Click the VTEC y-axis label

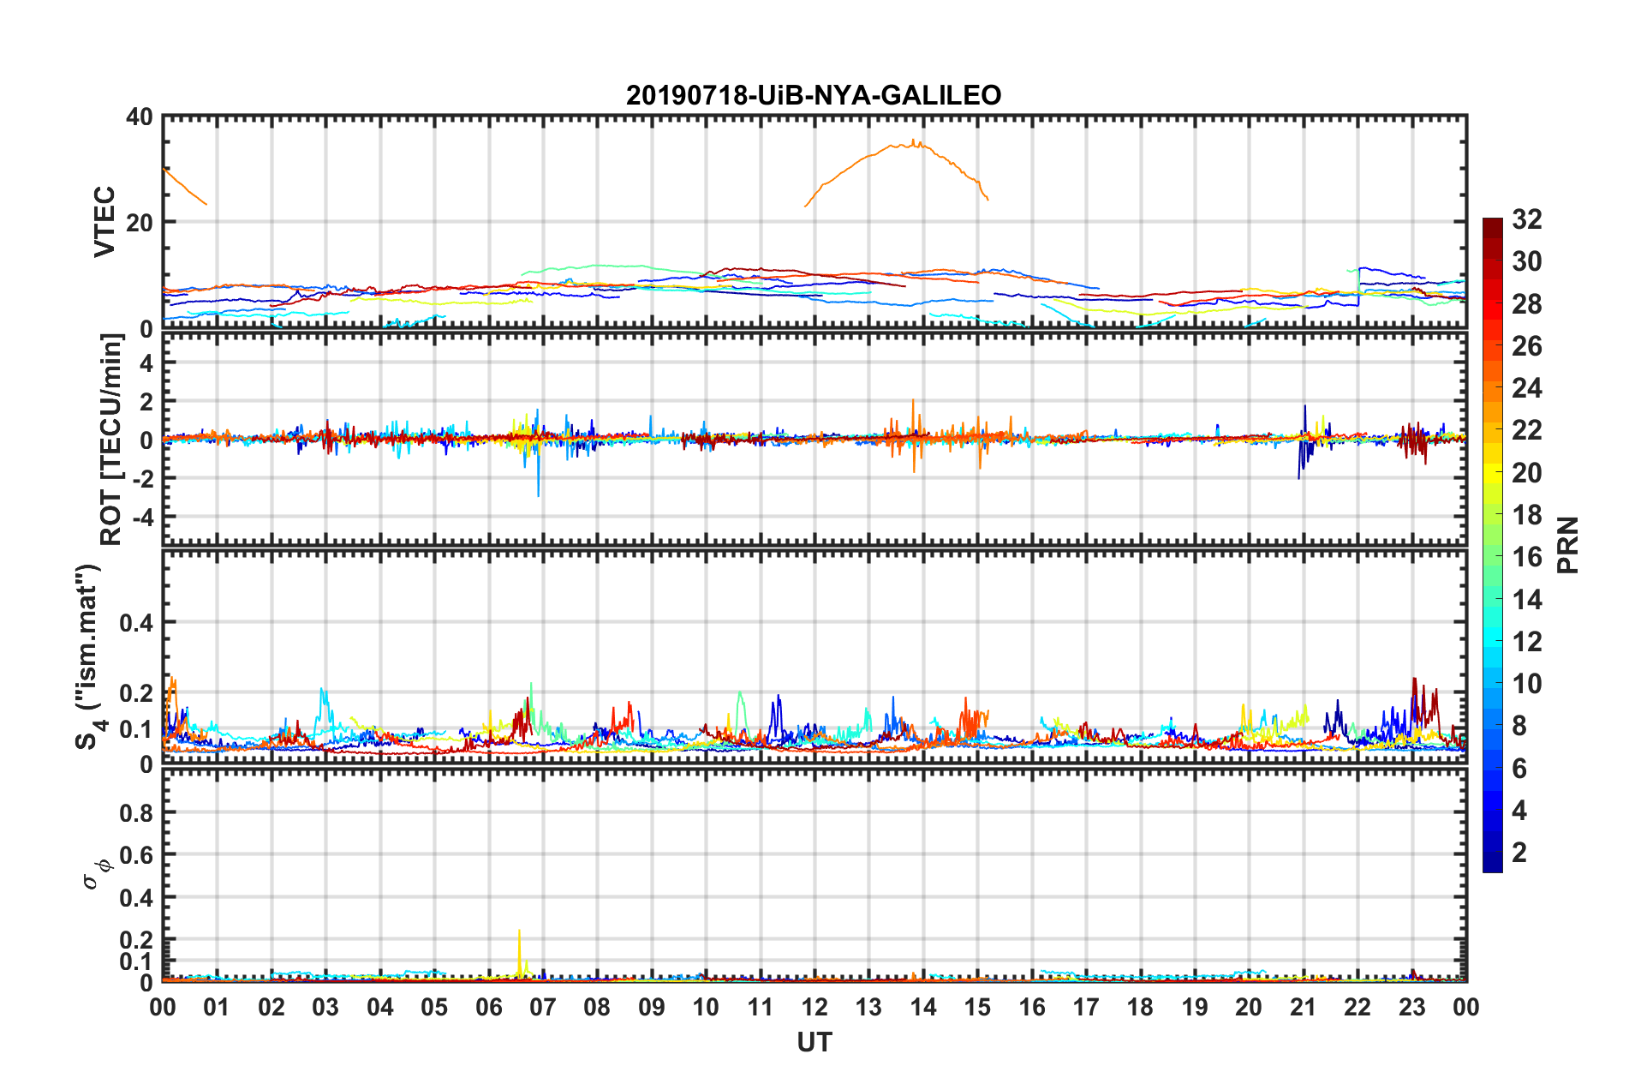[x=104, y=221]
